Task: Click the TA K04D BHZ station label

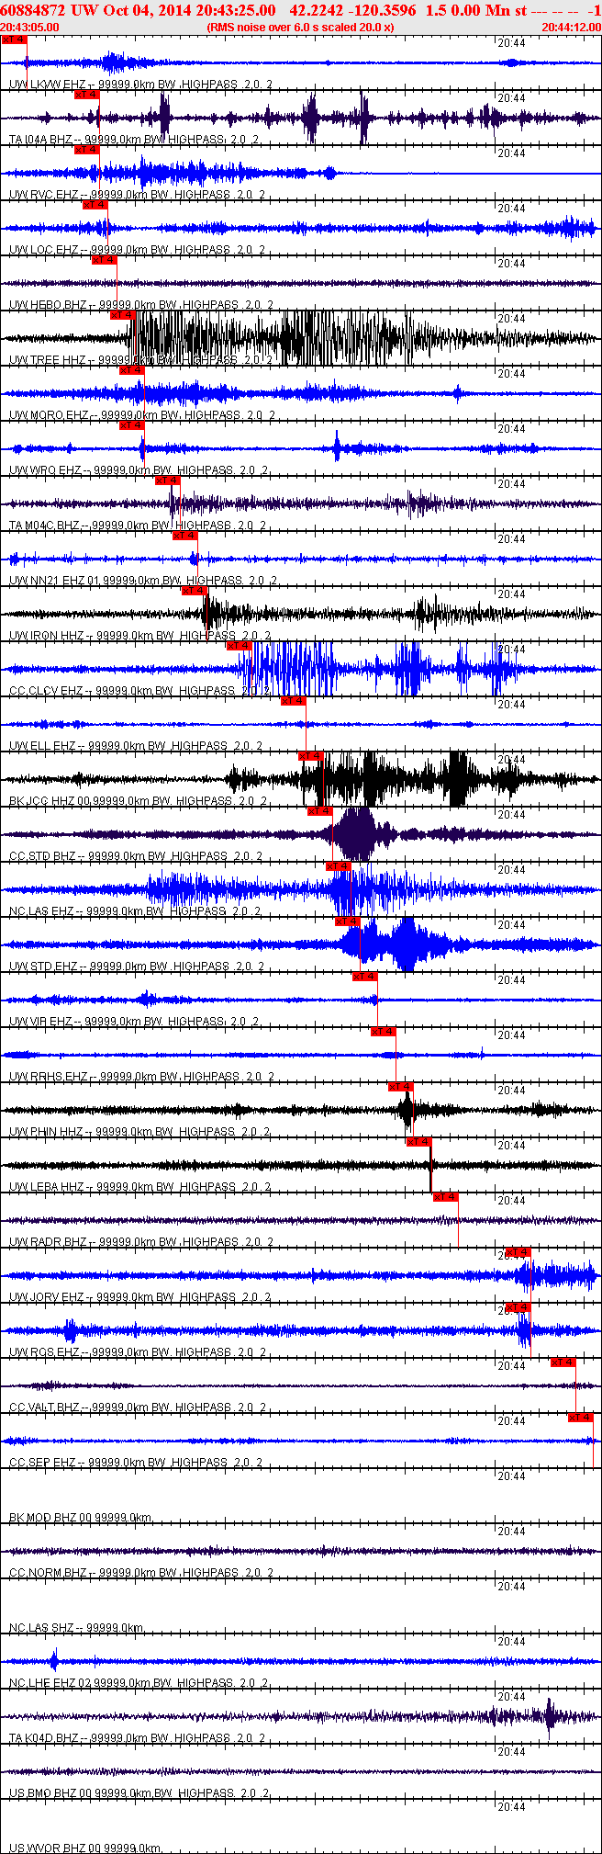Action: 138,1738
